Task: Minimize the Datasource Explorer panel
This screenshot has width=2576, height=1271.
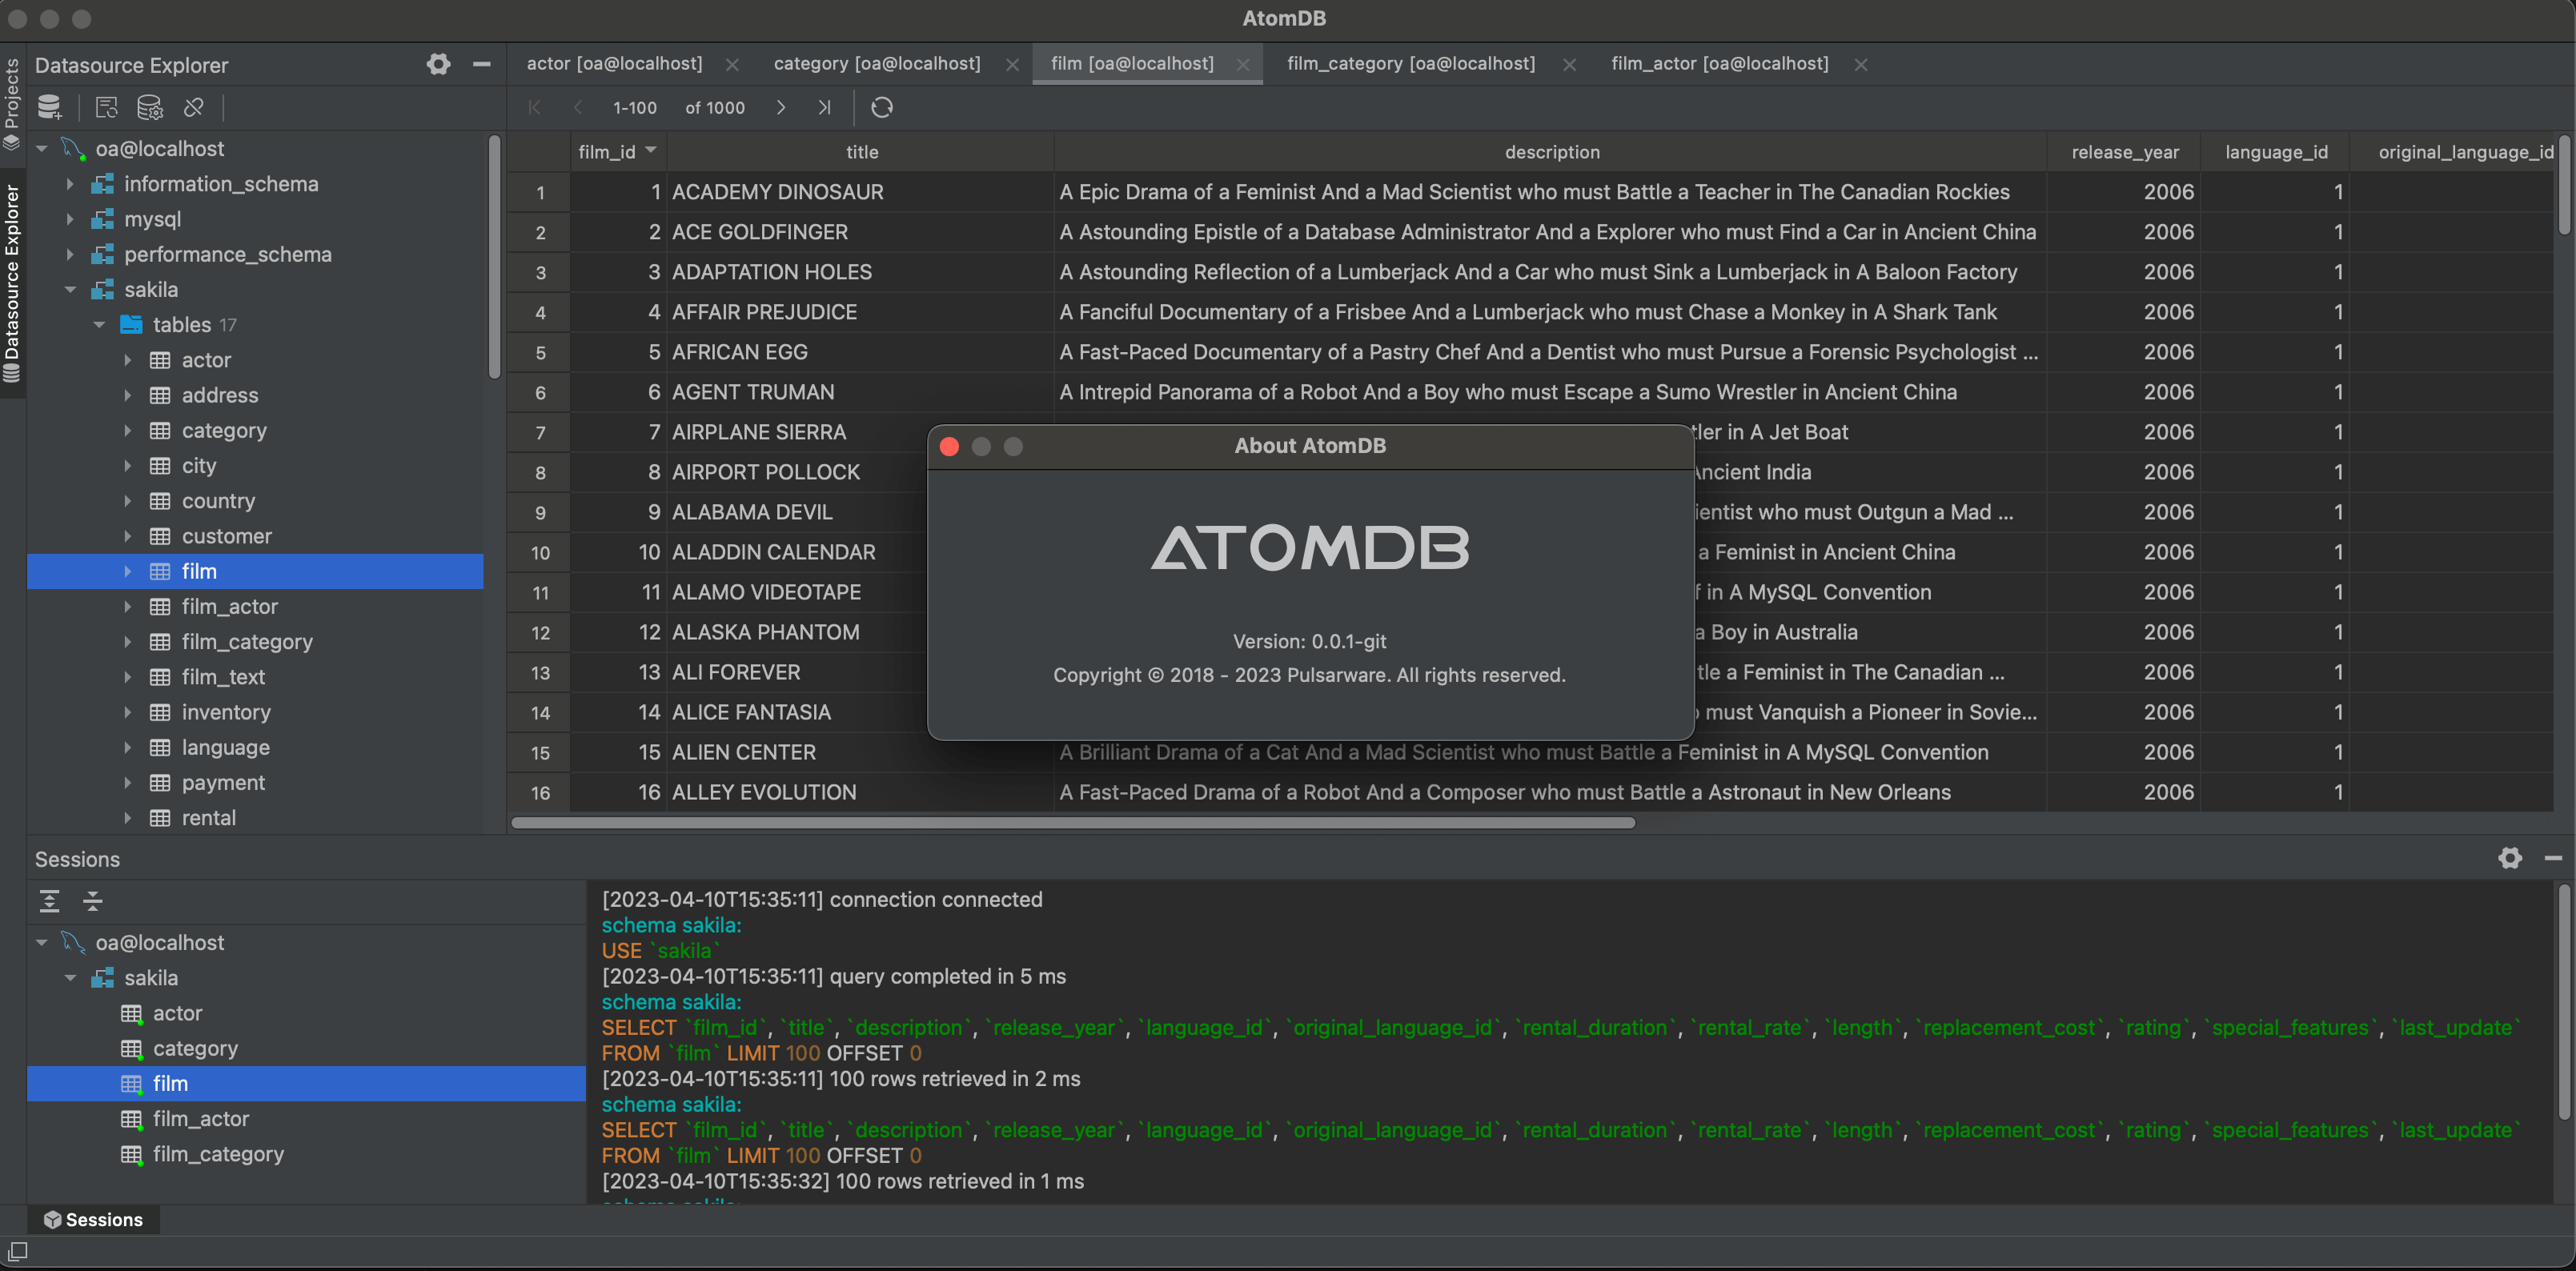Action: tap(481, 65)
